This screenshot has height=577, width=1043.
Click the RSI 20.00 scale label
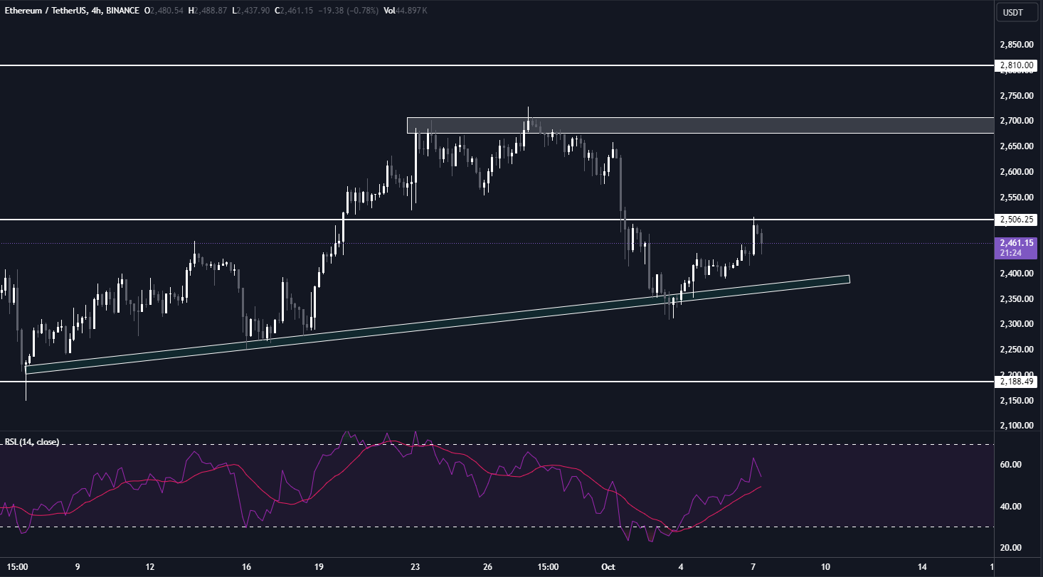(x=1012, y=548)
